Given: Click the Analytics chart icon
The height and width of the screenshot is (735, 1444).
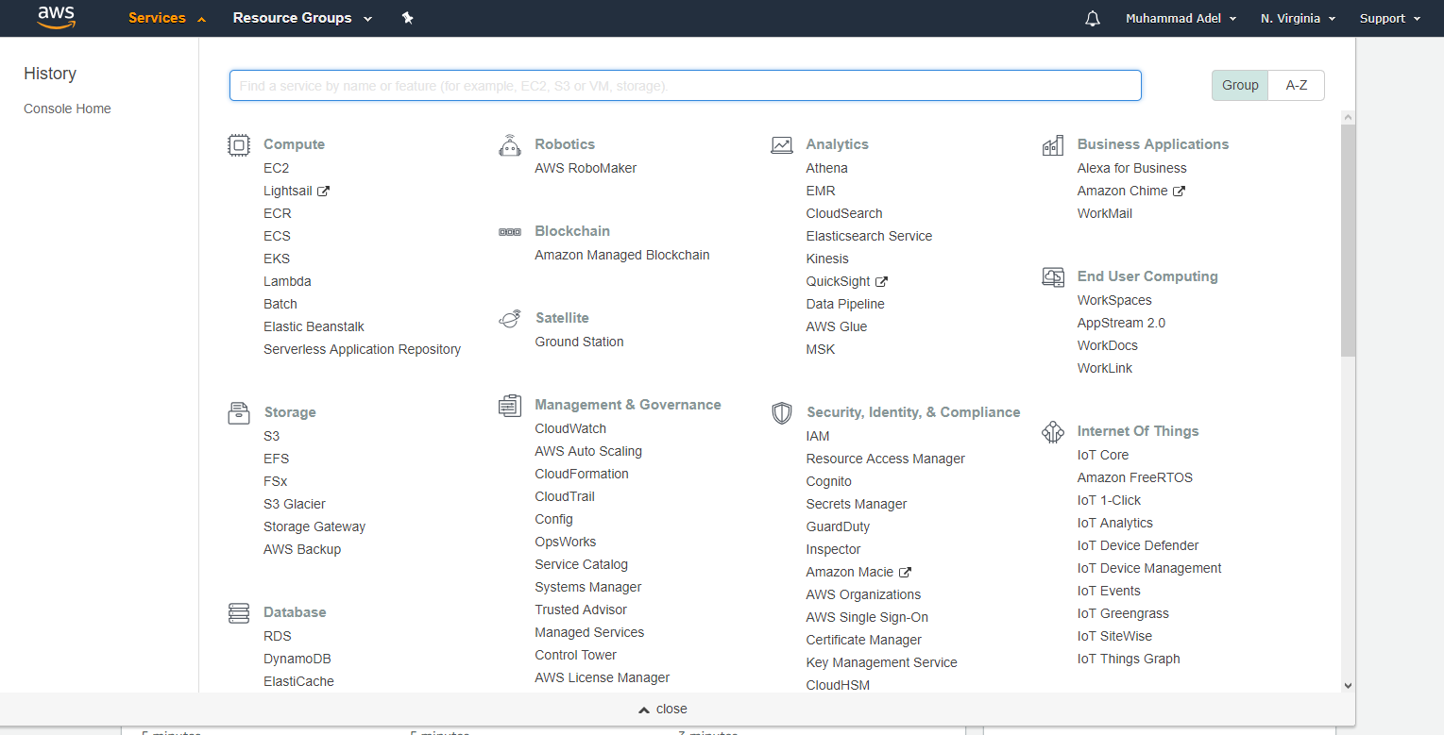Looking at the screenshot, I should tap(782, 145).
